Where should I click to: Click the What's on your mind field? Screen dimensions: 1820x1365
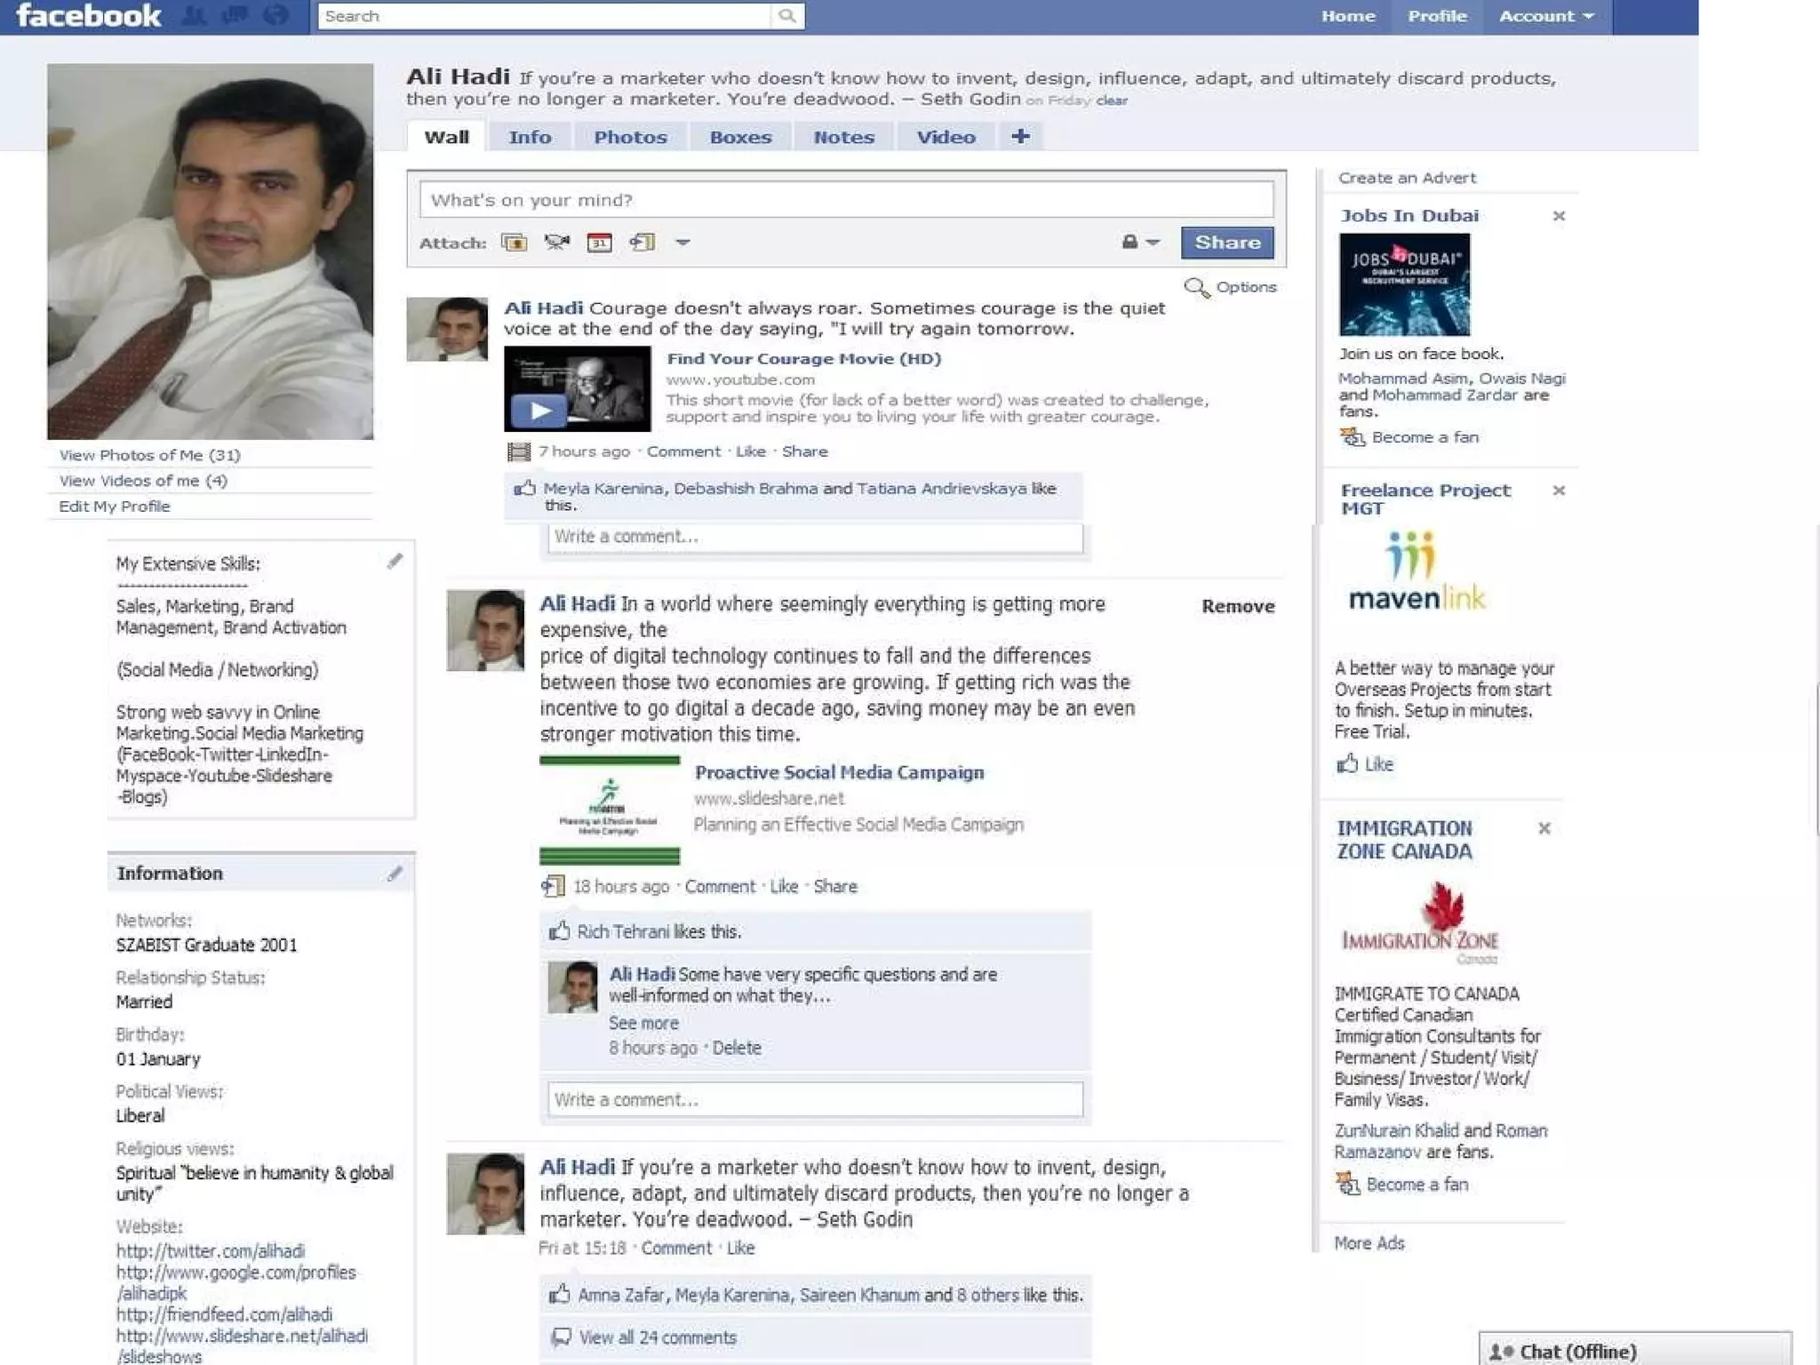[x=845, y=200]
